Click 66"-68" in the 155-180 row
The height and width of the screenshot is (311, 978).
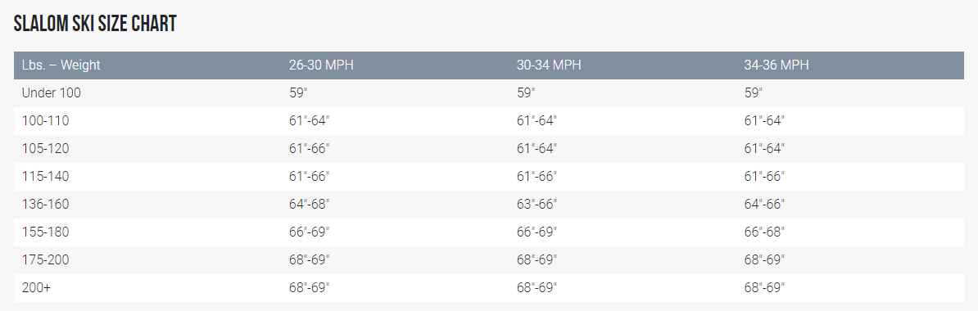(764, 232)
